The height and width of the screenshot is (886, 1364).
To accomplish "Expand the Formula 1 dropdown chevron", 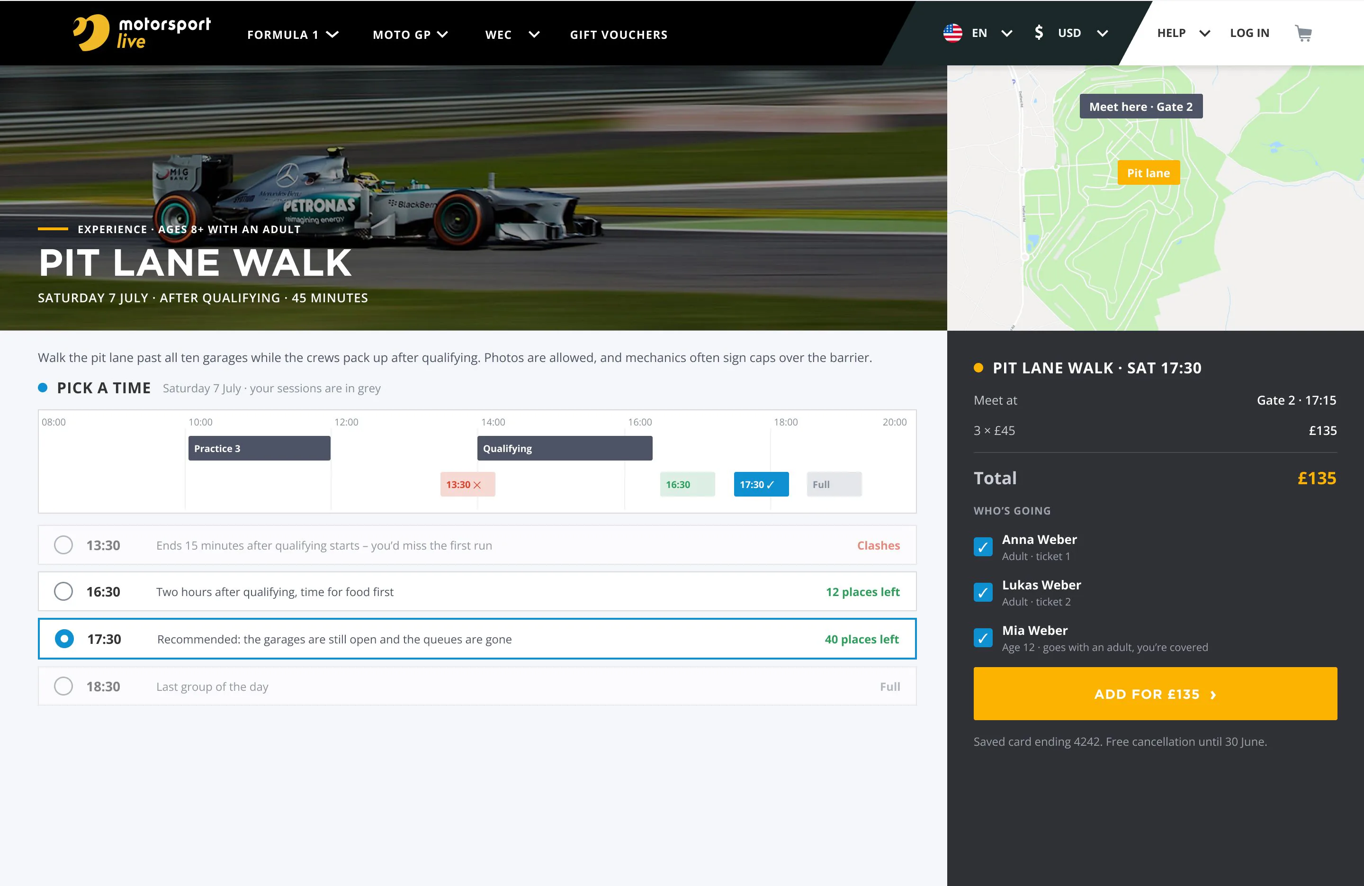I will coord(332,35).
